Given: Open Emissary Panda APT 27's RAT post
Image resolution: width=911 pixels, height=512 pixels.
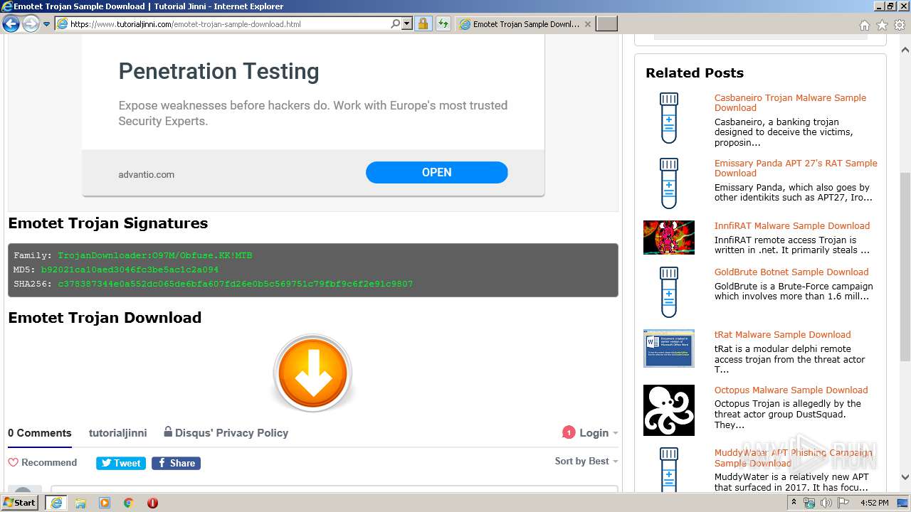Looking at the screenshot, I should click(x=796, y=168).
